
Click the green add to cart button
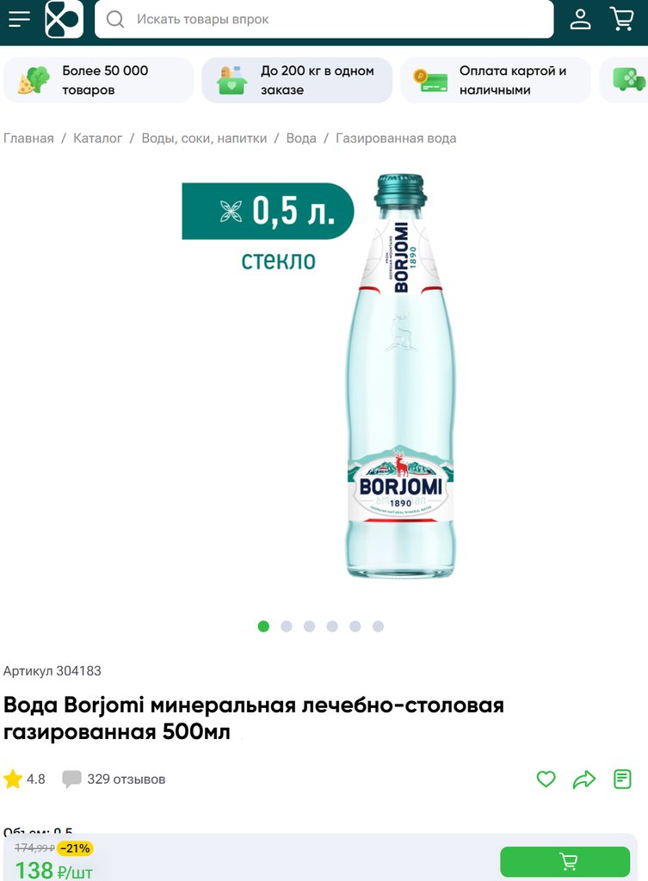click(x=565, y=860)
